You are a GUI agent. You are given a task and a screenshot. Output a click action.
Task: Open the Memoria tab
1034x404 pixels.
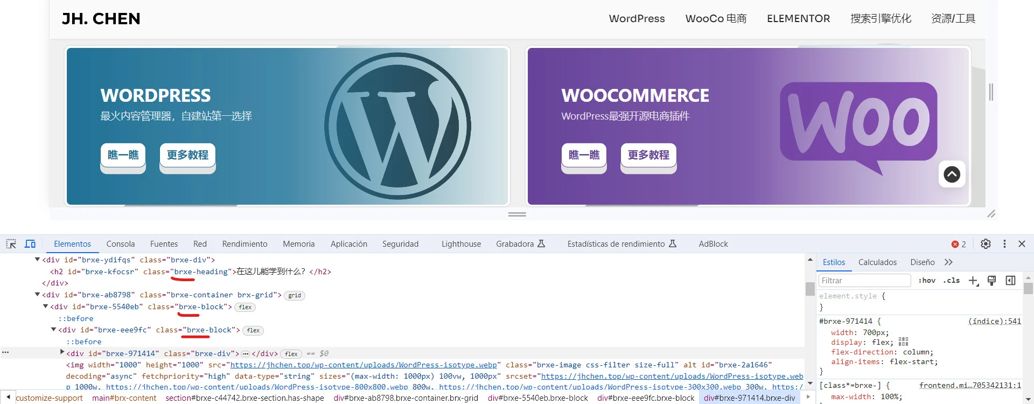298,244
